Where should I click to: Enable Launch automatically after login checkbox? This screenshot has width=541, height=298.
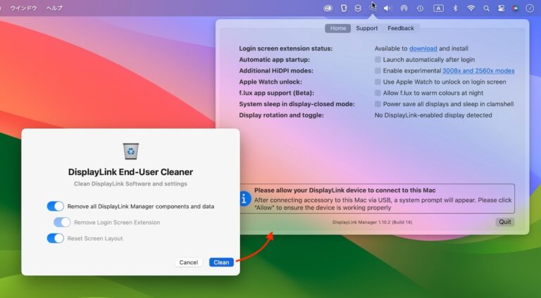pyautogui.click(x=378, y=60)
